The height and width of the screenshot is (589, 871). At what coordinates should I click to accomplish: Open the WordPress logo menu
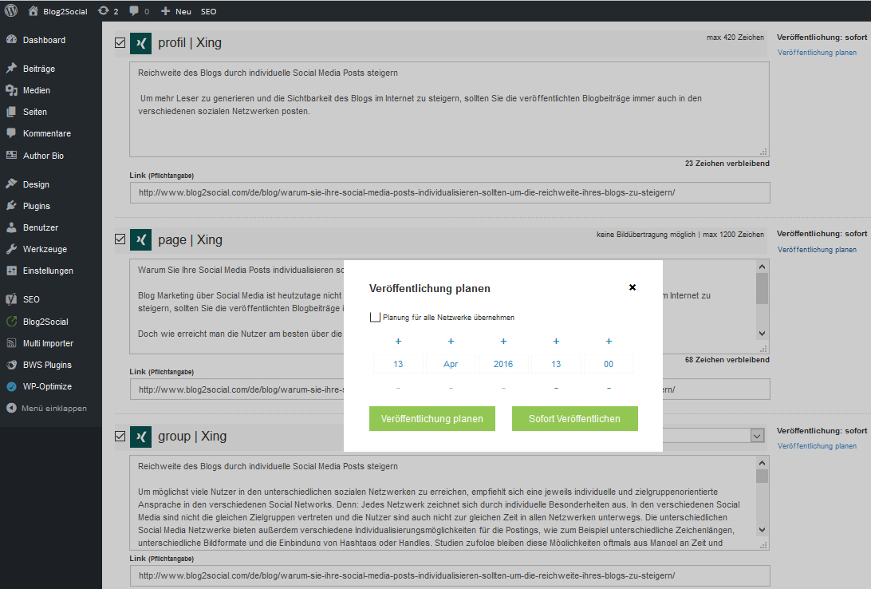pyautogui.click(x=11, y=10)
